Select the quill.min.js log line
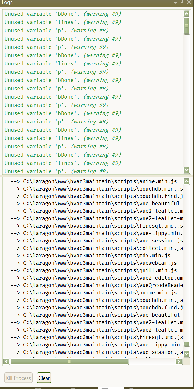194x389 pixels. click(x=93, y=270)
